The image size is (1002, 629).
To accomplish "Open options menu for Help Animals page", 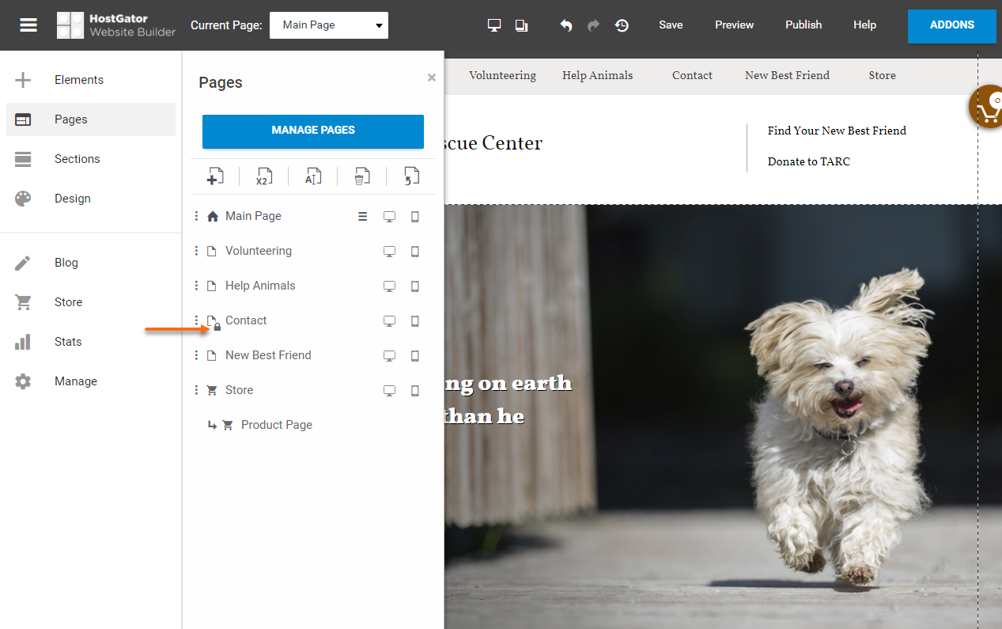I will click(x=197, y=286).
